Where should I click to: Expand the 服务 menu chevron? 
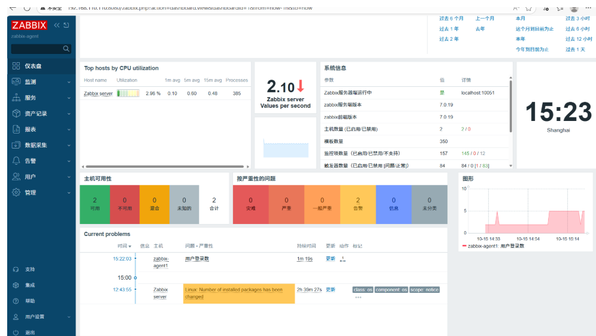[69, 98]
